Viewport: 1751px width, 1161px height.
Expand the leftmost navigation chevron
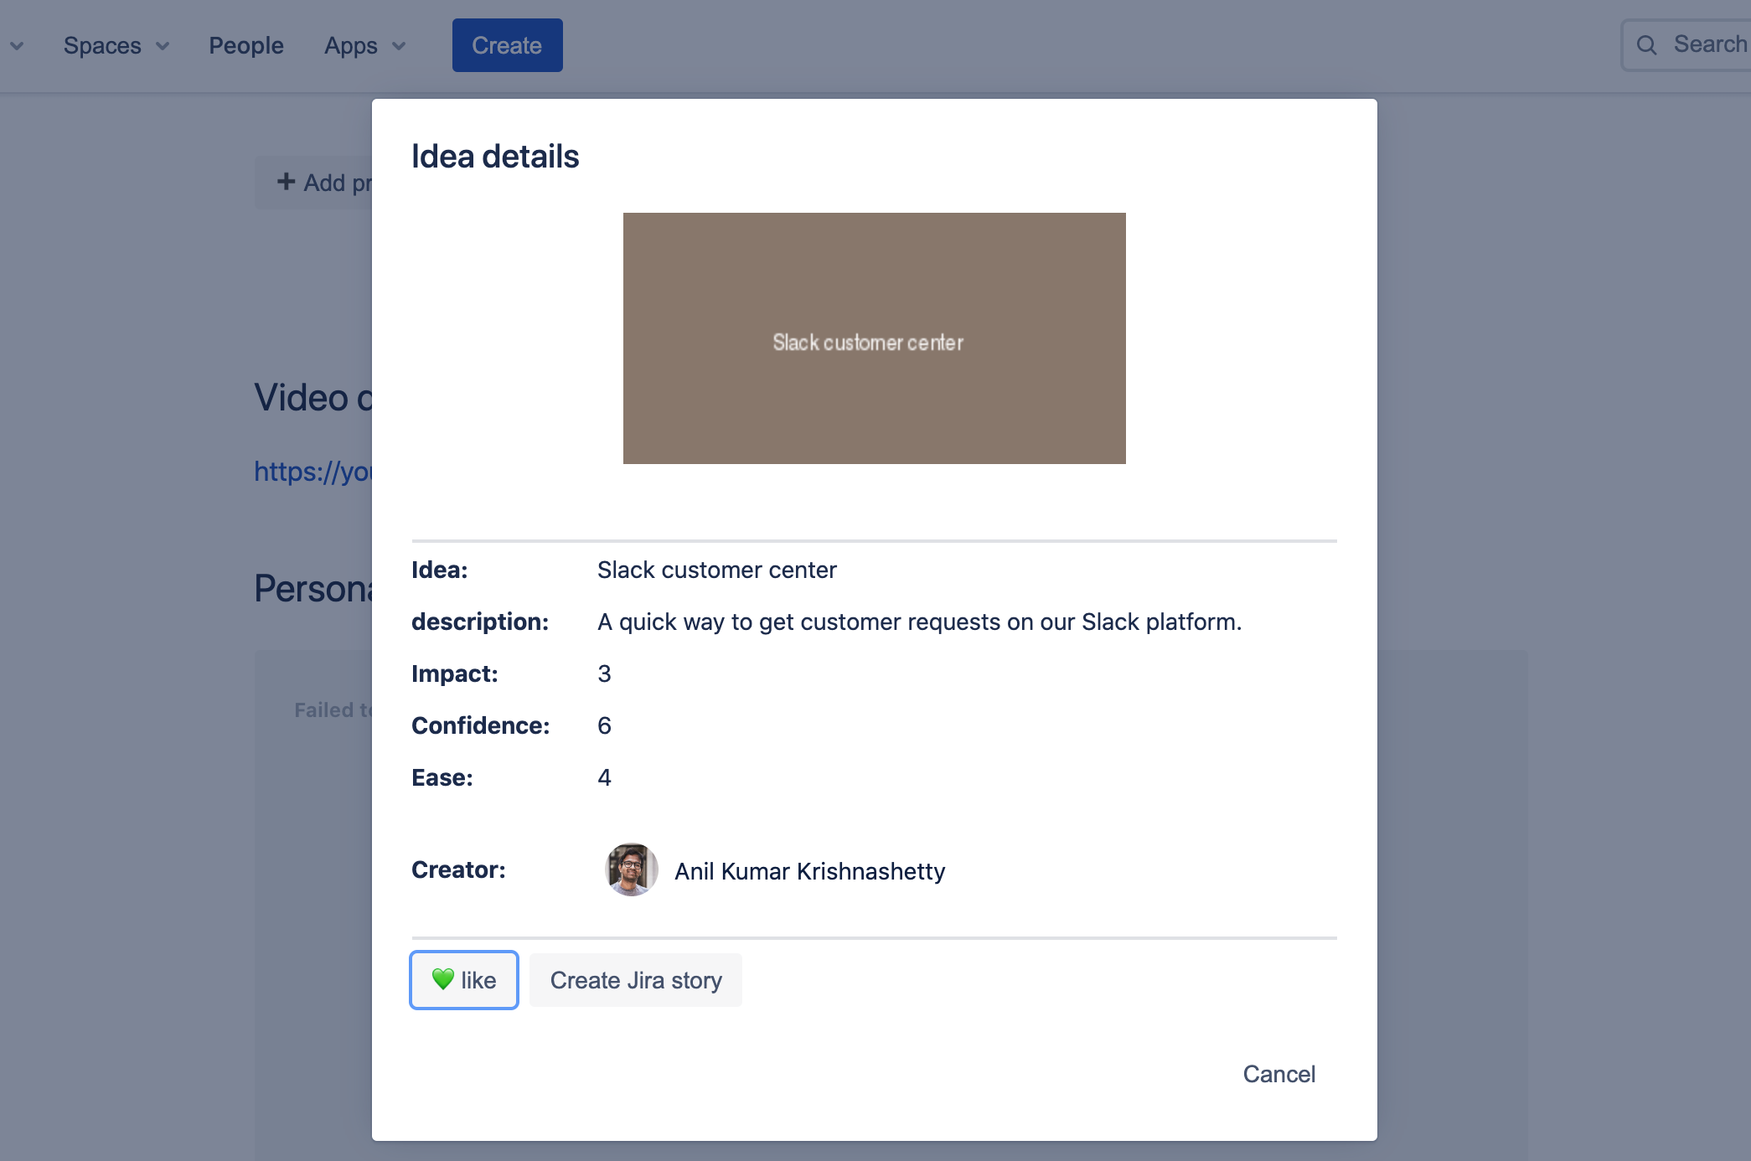pyautogui.click(x=17, y=46)
